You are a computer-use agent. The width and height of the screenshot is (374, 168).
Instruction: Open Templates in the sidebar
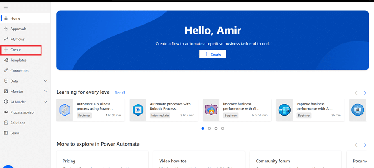click(25, 60)
